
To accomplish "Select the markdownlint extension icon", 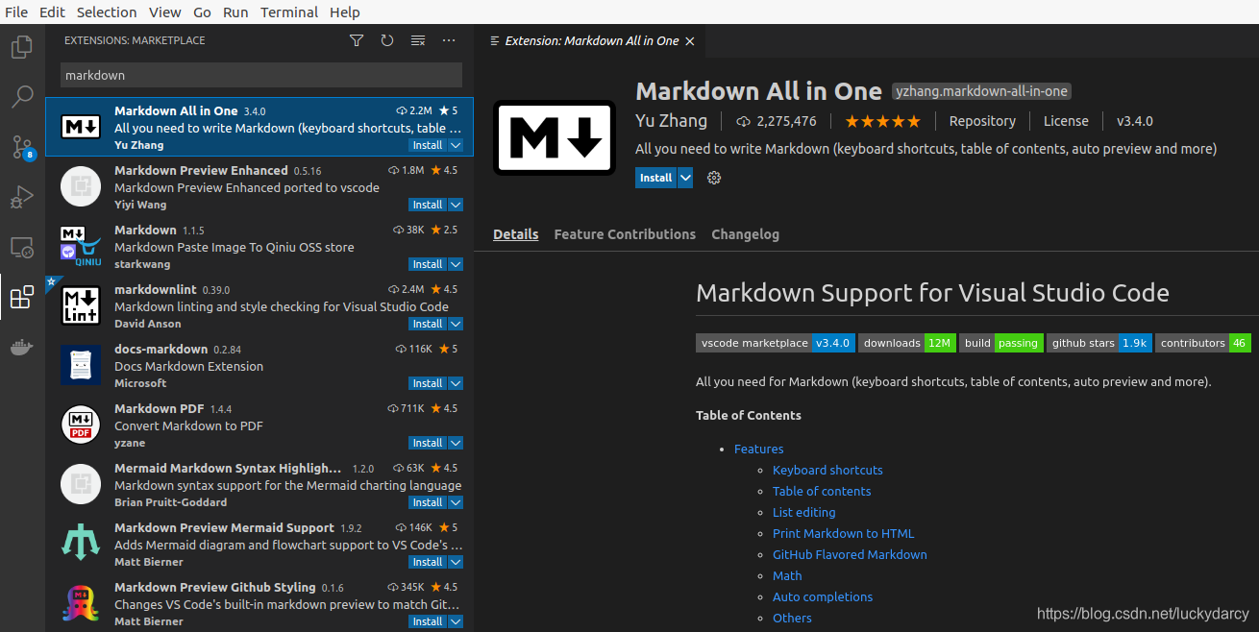I will click(x=81, y=305).
